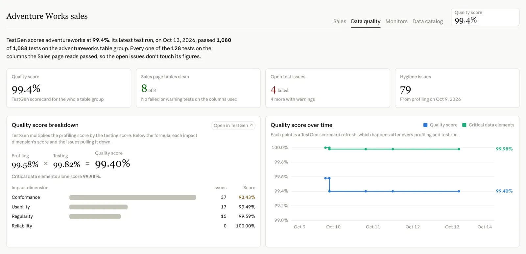Click the Regularity issue count 15
This screenshot has height=254, width=526.
click(224, 217)
